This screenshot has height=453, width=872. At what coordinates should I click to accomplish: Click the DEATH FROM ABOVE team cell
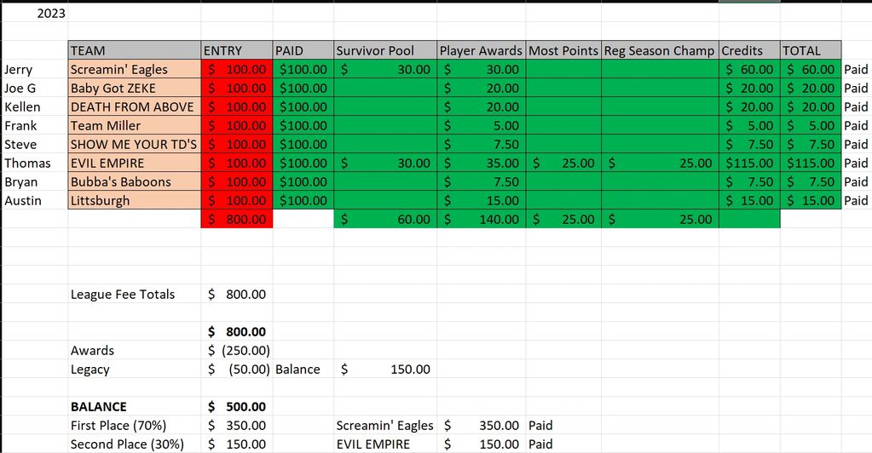[x=135, y=106]
